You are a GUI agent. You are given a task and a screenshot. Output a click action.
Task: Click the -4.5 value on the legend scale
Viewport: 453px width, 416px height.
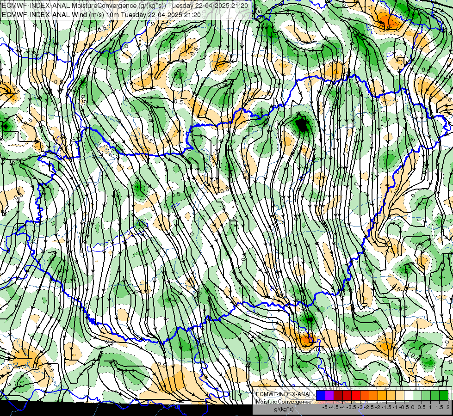click(x=334, y=407)
